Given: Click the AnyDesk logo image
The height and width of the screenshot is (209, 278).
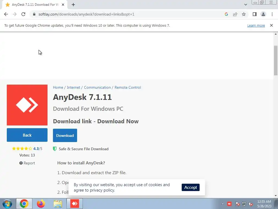Looking at the screenshot, I should point(27,105).
